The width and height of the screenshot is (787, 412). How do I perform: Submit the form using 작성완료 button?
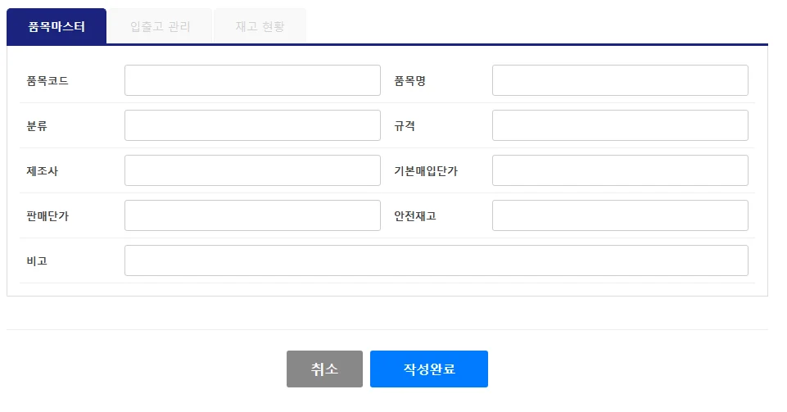point(429,369)
